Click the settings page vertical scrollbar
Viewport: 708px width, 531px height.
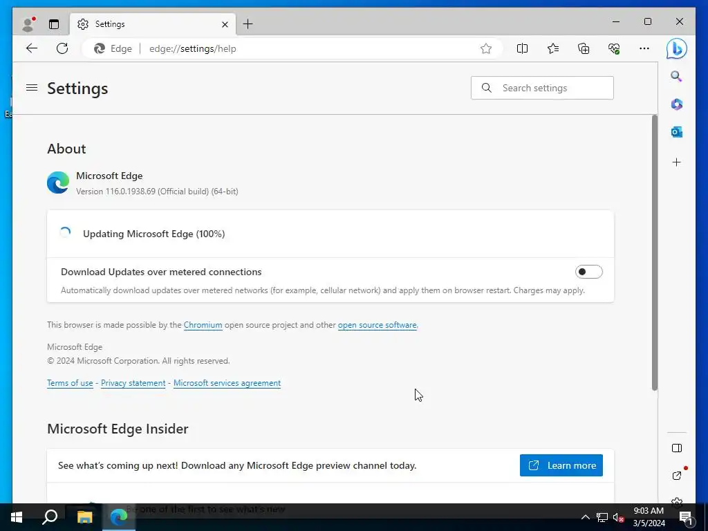[x=654, y=252]
